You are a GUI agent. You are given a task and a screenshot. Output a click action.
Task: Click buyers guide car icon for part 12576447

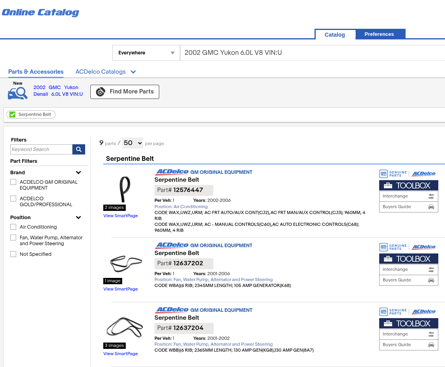click(x=431, y=207)
